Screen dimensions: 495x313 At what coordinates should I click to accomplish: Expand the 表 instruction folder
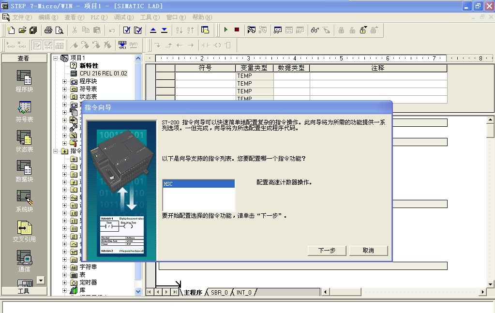coord(65,275)
